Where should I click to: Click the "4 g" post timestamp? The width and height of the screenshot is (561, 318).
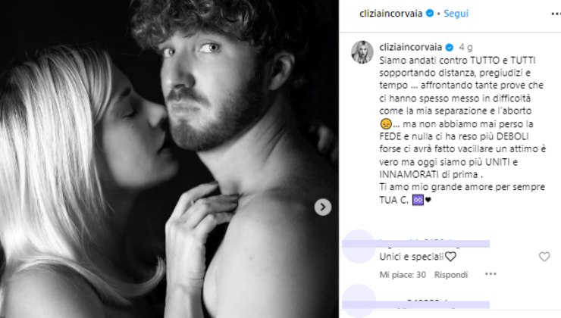coord(465,47)
